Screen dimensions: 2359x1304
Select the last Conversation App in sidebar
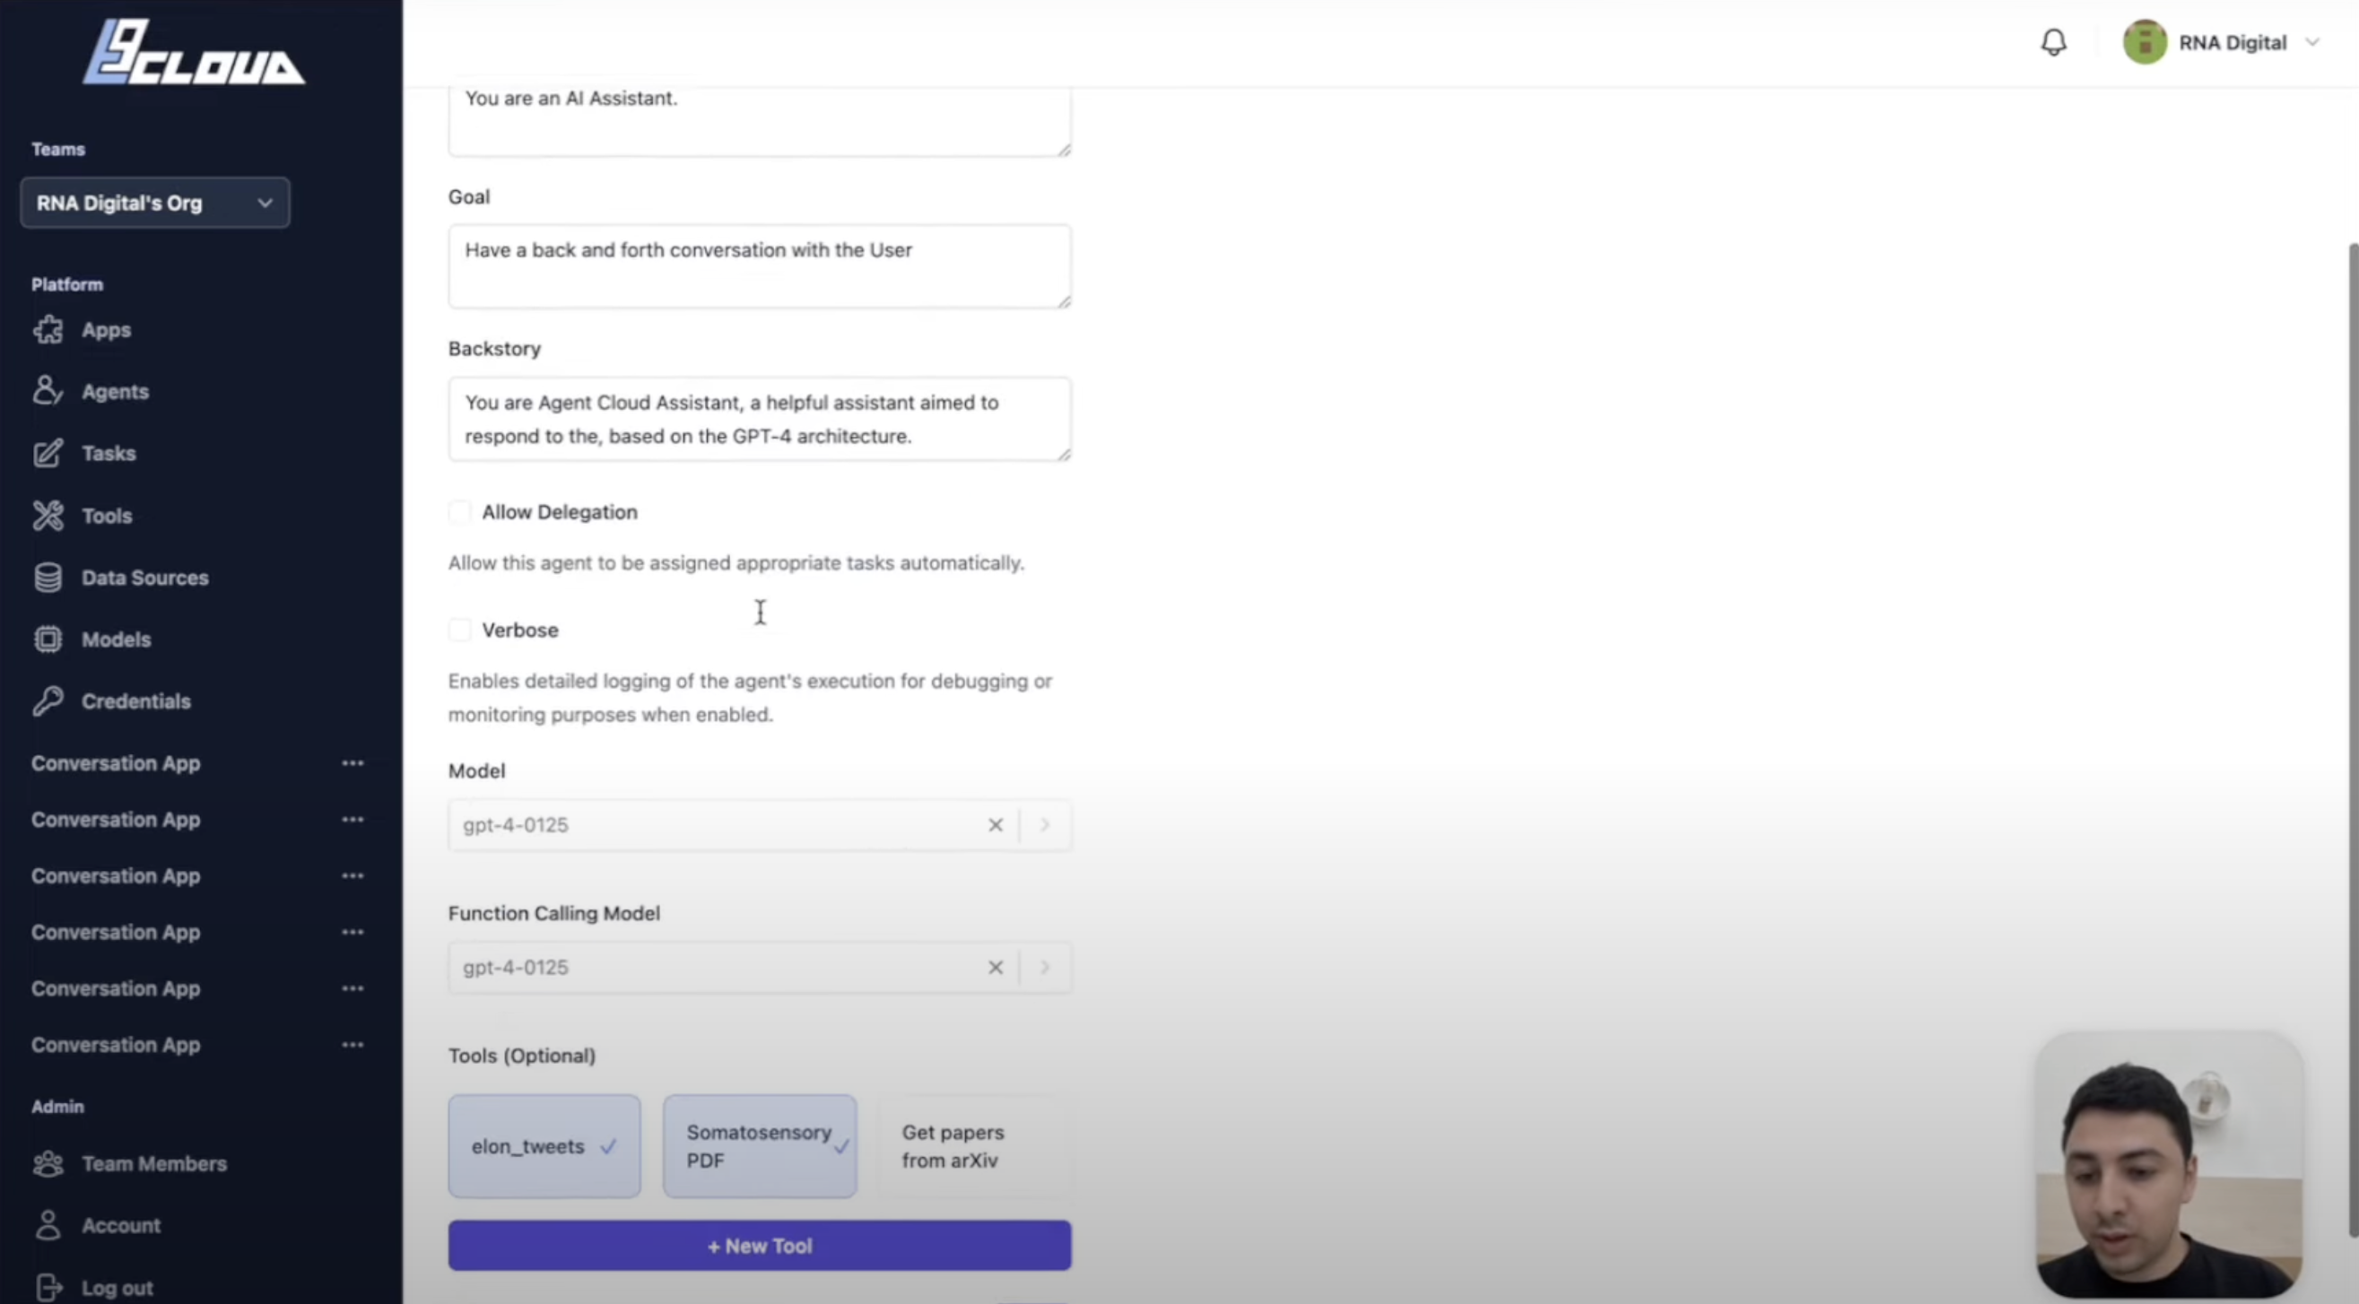[x=116, y=1045]
